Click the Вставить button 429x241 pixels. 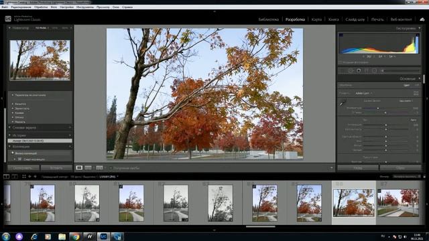tap(56, 168)
